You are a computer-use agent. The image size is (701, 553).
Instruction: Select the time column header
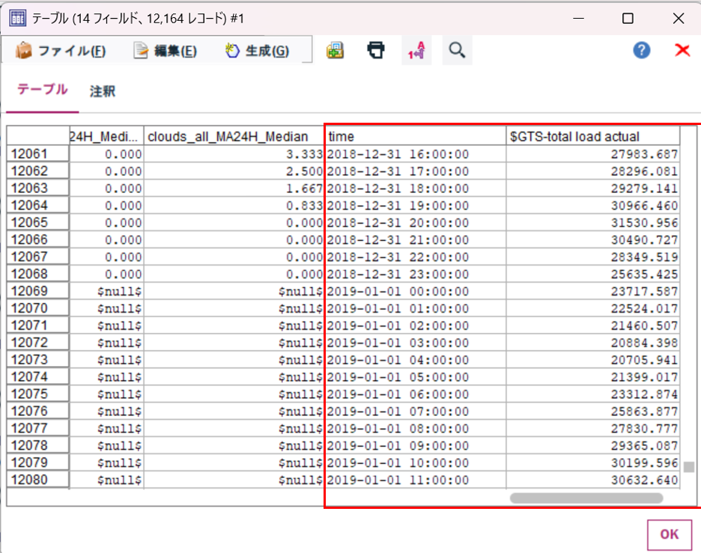point(416,136)
